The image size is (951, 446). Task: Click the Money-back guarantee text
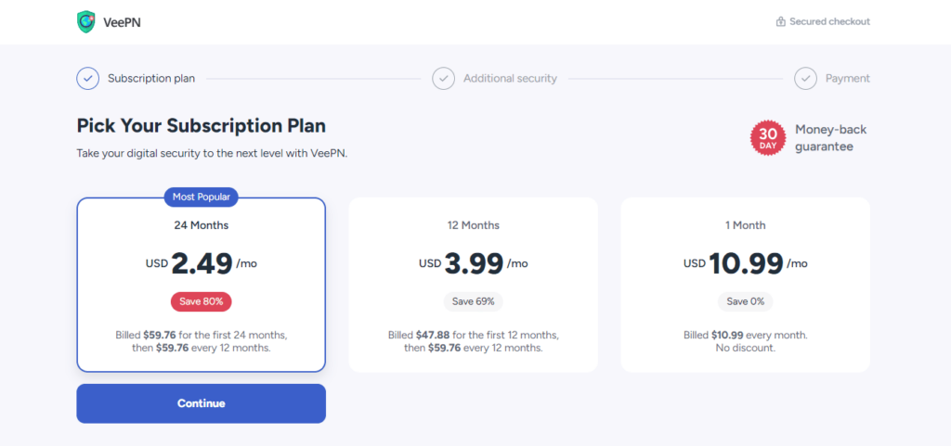point(831,138)
